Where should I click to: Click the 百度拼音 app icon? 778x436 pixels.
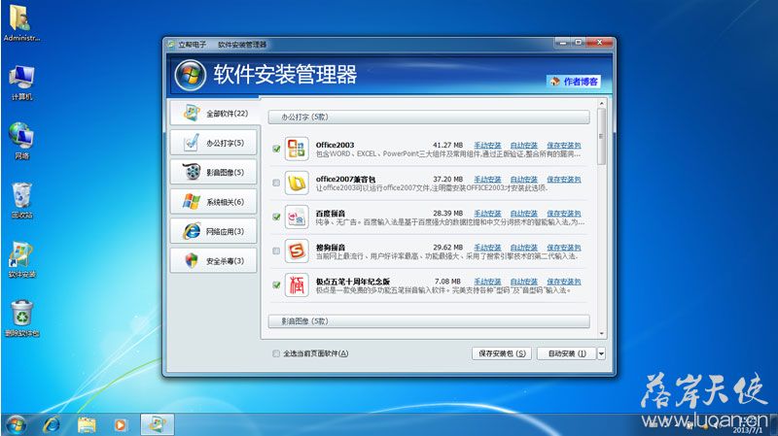(x=297, y=217)
